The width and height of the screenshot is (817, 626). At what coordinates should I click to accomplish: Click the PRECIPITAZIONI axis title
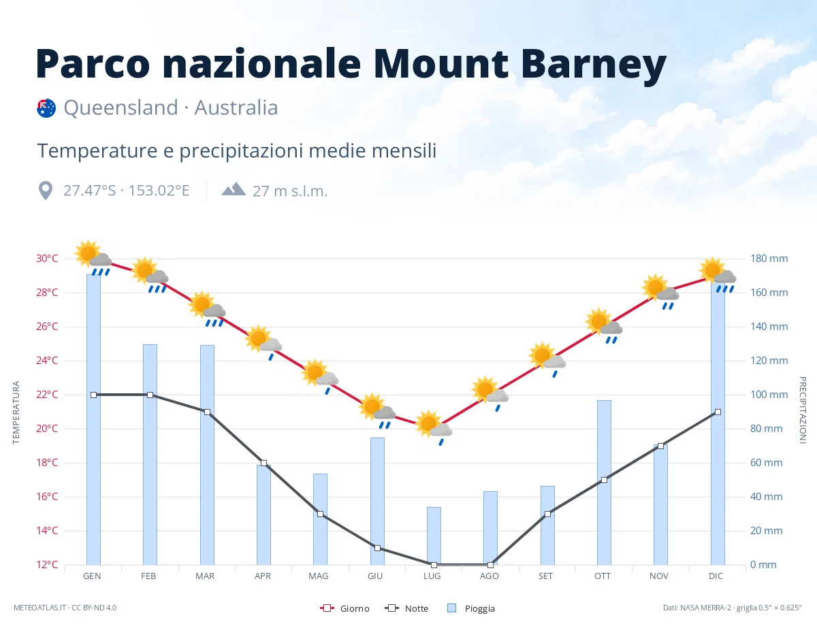tap(802, 410)
